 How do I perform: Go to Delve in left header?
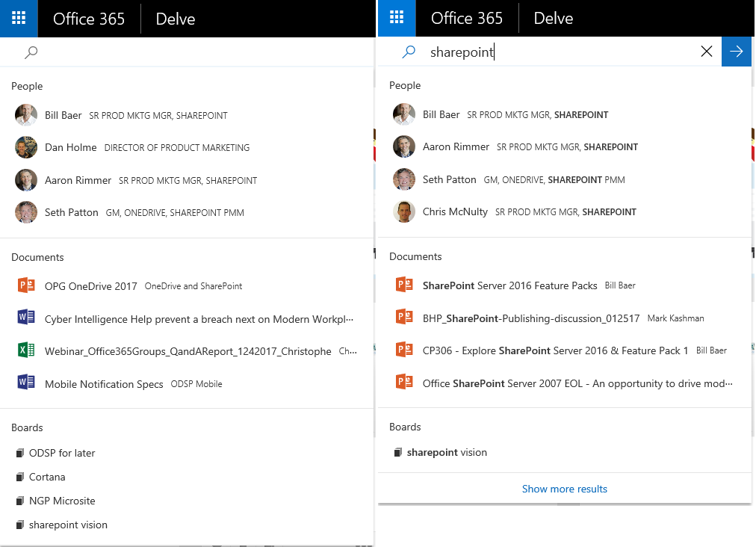pos(176,19)
